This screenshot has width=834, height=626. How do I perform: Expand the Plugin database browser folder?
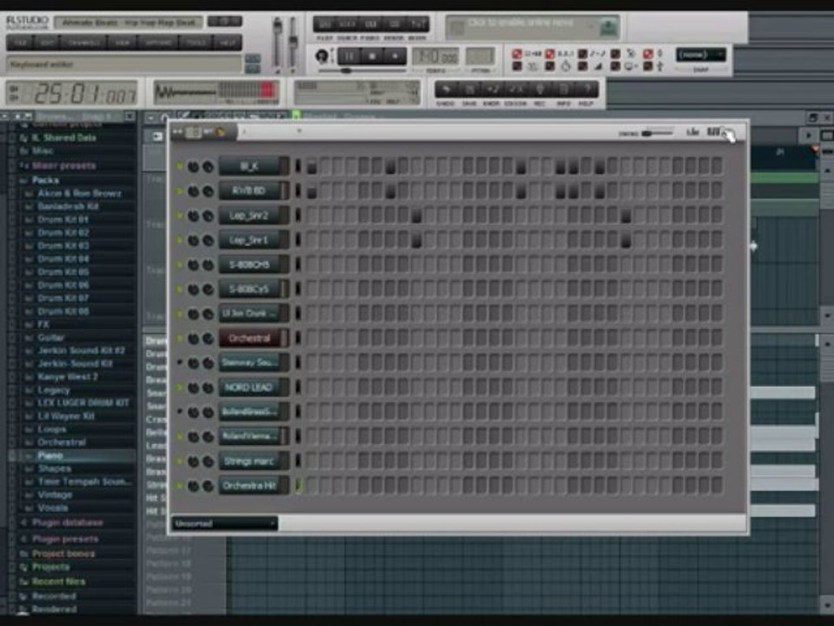pyautogui.click(x=68, y=523)
